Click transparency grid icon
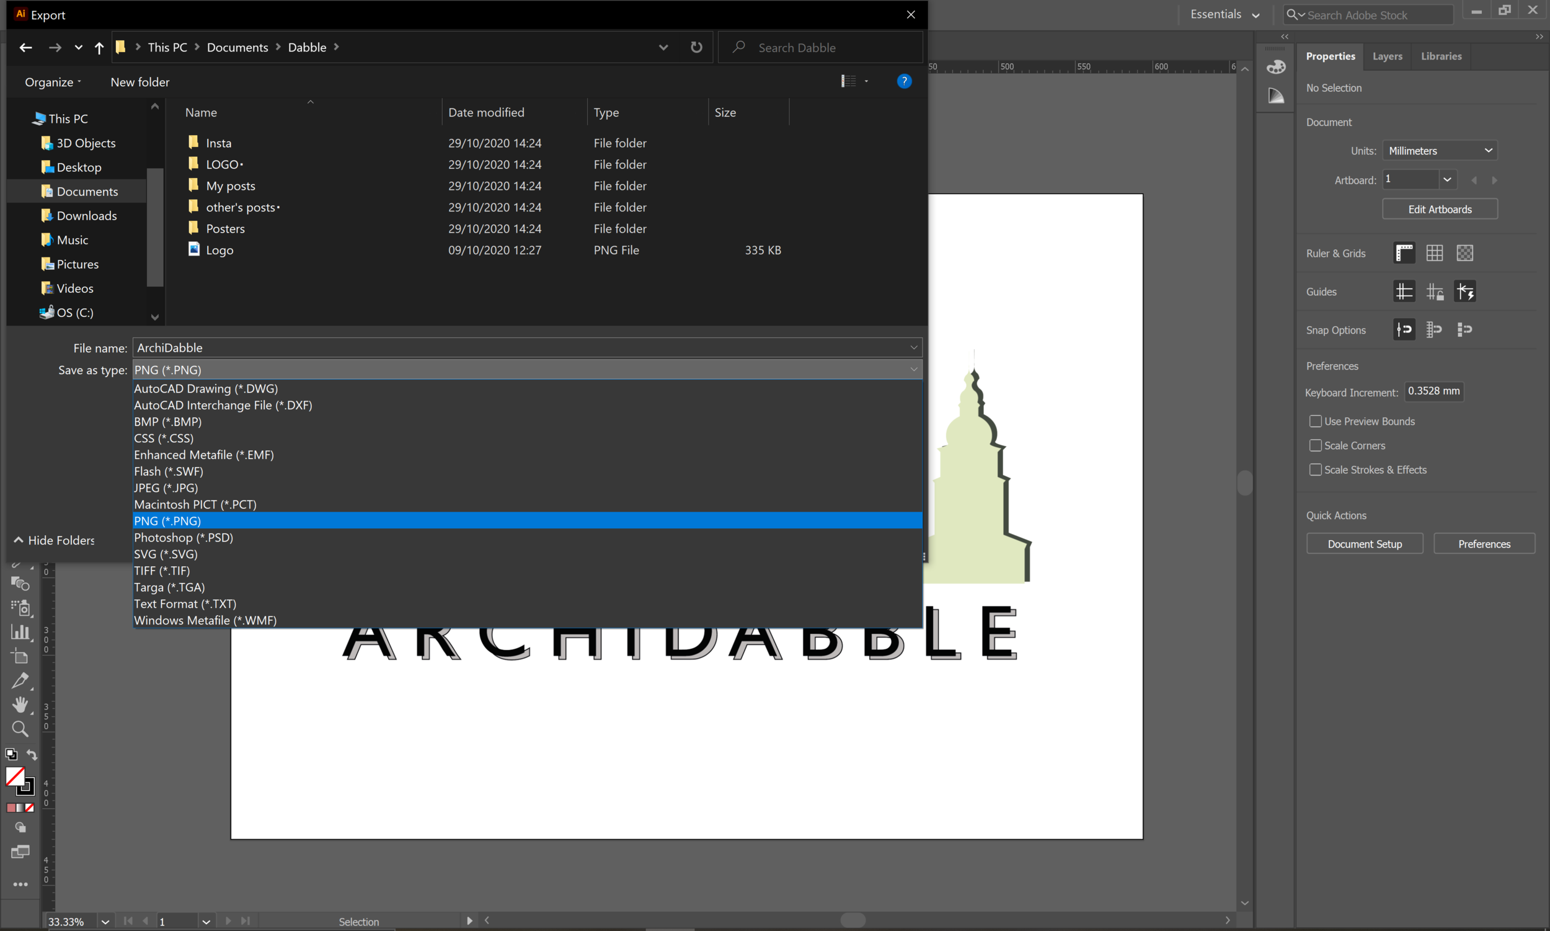Viewport: 1550px width, 931px height. tap(1464, 254)
